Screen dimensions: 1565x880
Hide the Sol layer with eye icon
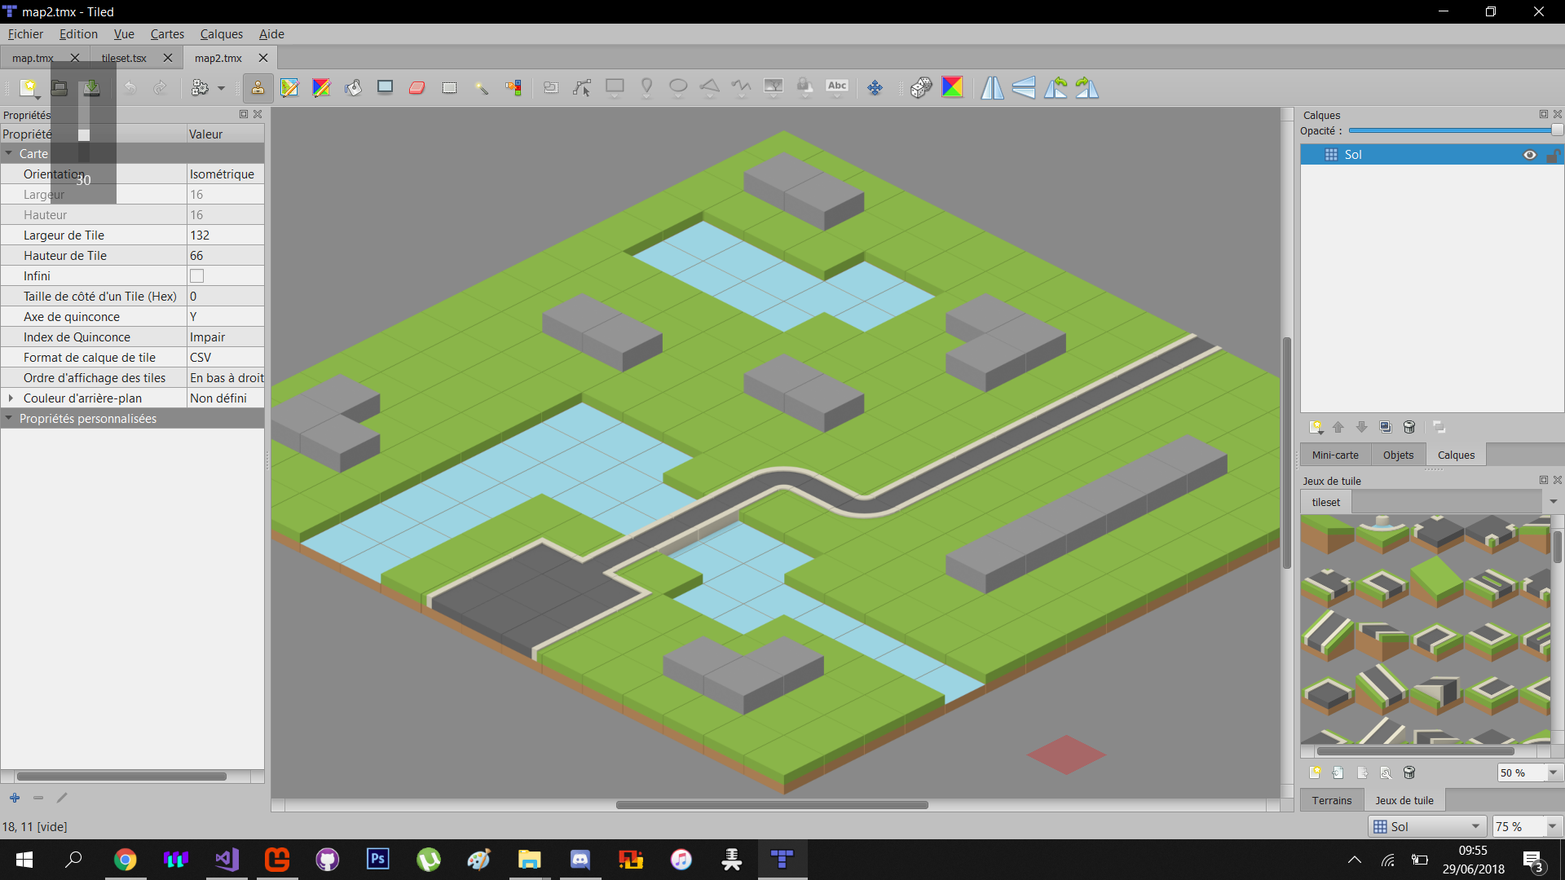(x=1530, y=155)
